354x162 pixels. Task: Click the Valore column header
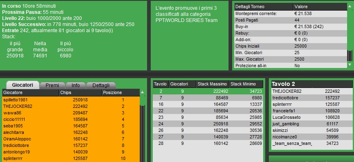(x=320, y=7)
